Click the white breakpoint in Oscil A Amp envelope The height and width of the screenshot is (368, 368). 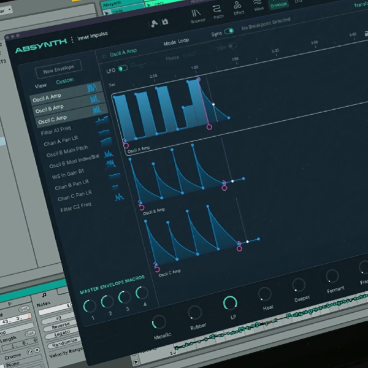click(x=213, y=104)
